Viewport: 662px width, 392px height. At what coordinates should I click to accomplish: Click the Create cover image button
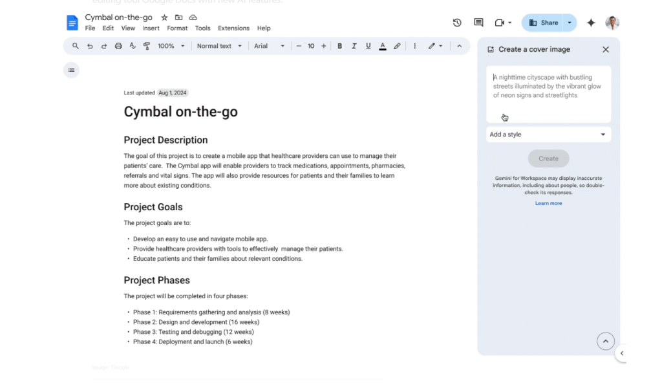(548, 158)
